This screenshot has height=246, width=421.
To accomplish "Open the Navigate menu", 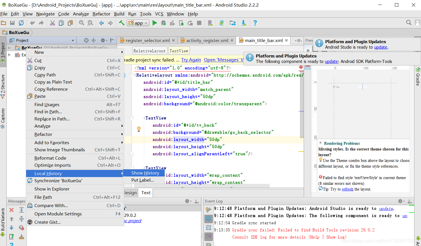I will point(45,14).
